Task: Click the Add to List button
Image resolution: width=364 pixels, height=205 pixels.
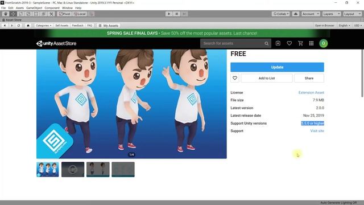Action: (x=267, y=78)
